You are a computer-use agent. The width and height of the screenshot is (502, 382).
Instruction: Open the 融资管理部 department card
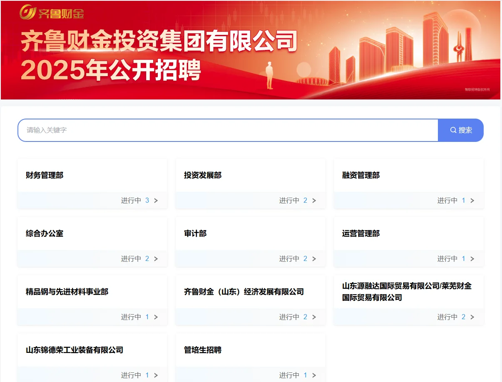[x=409, y=184]
